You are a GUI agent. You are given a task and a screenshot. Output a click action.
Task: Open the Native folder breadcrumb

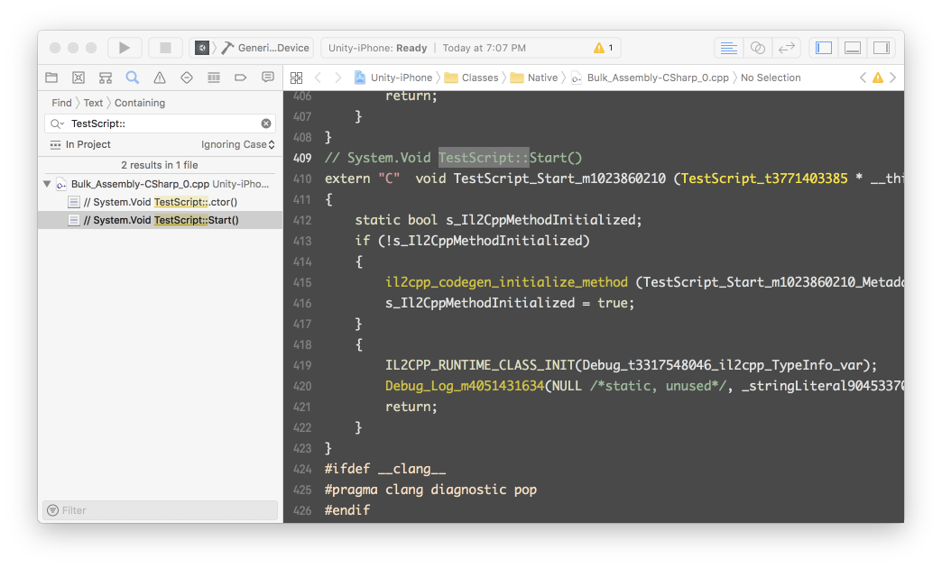pyautogui.click(x=534, y=78)
